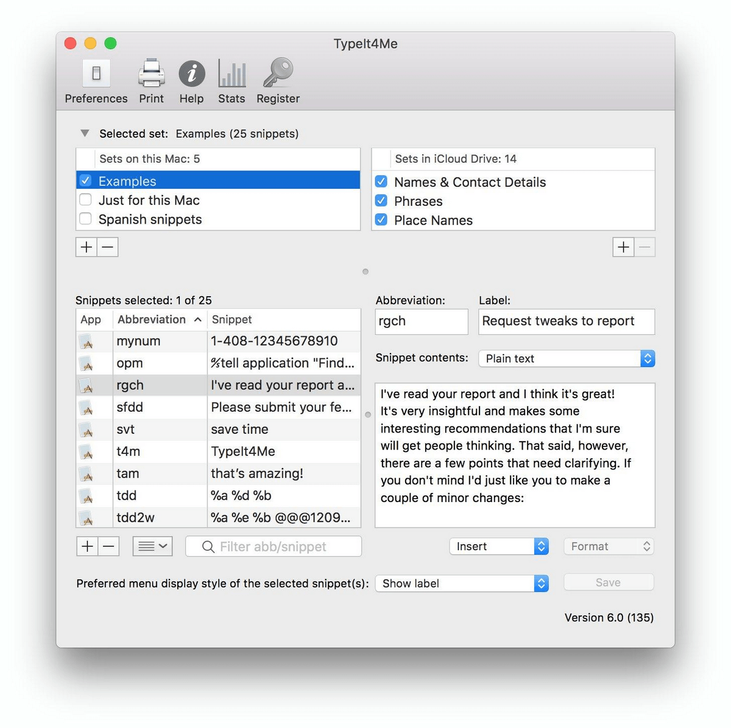Enable the Just for this Mac set

point(85,199)
